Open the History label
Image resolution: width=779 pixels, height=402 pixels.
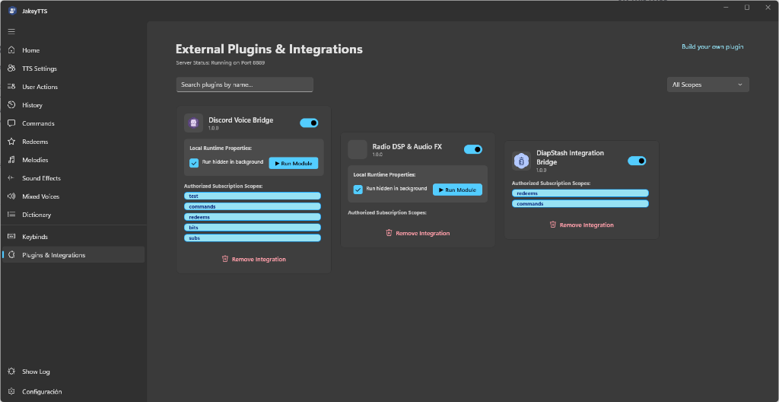click(x=32, y=106)
